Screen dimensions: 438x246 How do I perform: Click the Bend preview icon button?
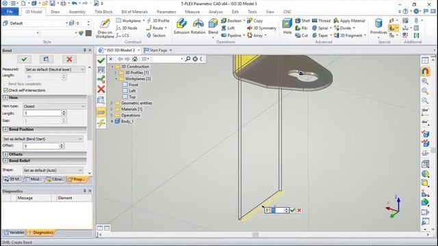(x=46, y=59)
